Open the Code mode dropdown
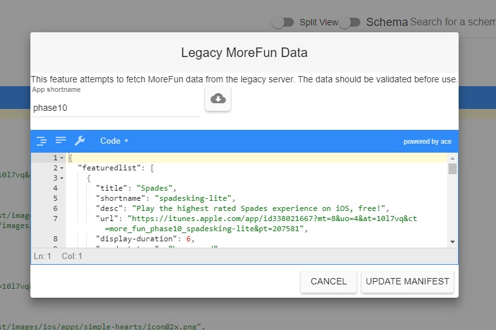Image resolution: width=496 pixels, height=330 pixels. point(114,141)
